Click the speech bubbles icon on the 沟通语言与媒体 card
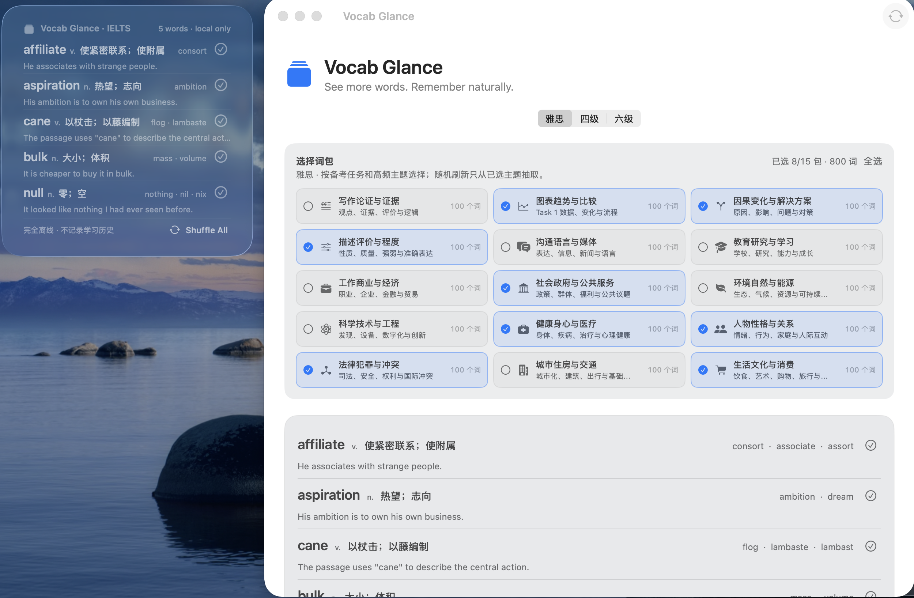The height and width of the screenshot is (598, 914). coord(523,247)
